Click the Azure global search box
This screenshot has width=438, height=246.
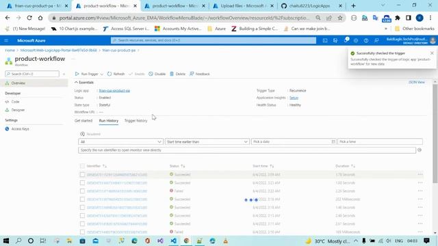click(x=214, y=40)
